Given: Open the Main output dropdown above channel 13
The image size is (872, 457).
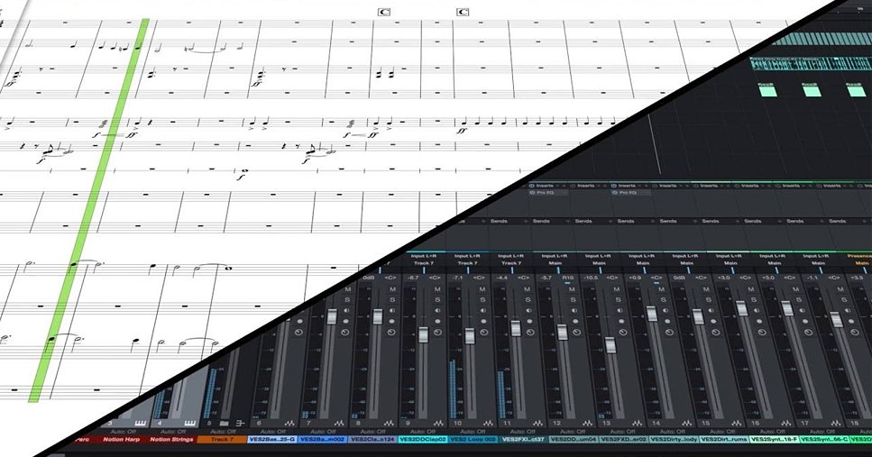Looking at the screenshot, I should (600, 263).
